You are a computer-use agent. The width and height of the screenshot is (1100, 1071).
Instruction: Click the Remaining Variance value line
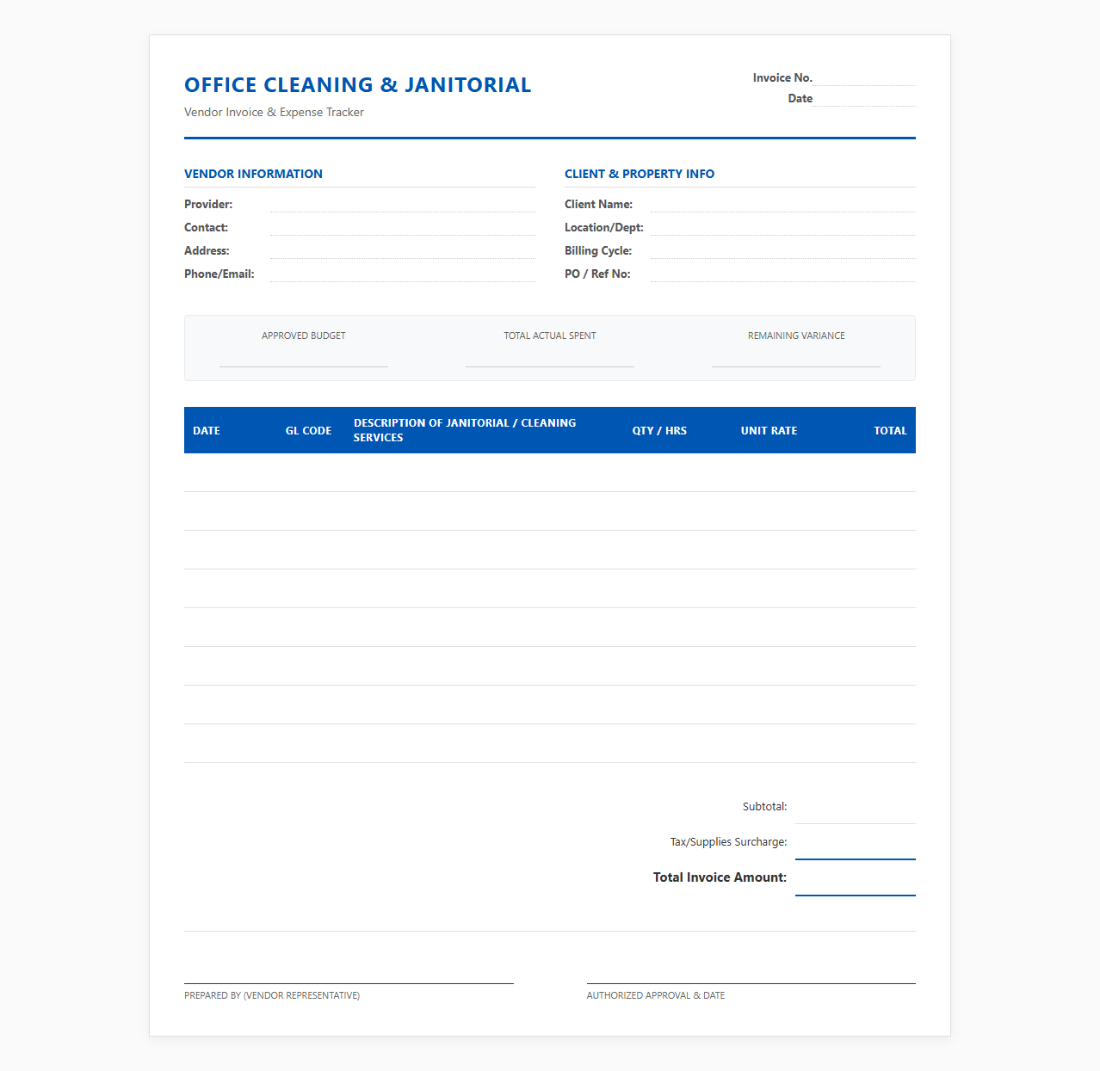pyautogui.click(x=796, y=357)
